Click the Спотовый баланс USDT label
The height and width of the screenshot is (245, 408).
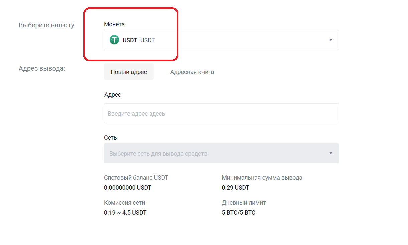(x=136, y=178)
